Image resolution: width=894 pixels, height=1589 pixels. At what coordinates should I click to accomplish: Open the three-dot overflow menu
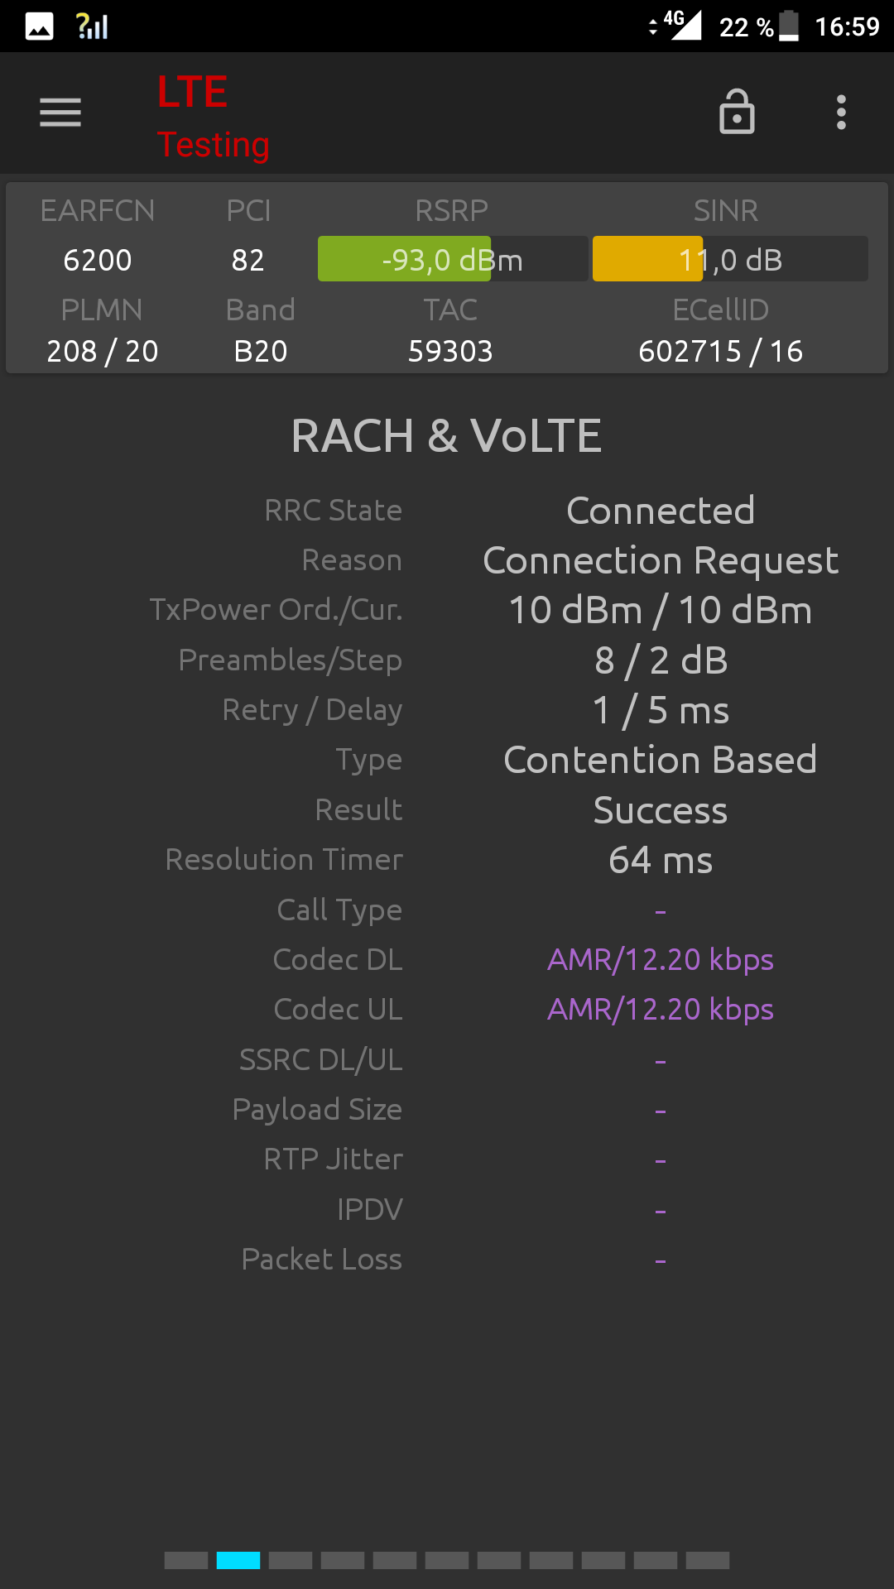coord(841,113)
